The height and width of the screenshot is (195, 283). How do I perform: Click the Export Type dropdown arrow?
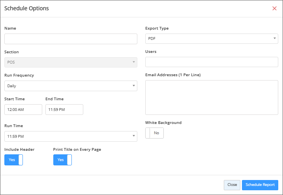(275, 38)
